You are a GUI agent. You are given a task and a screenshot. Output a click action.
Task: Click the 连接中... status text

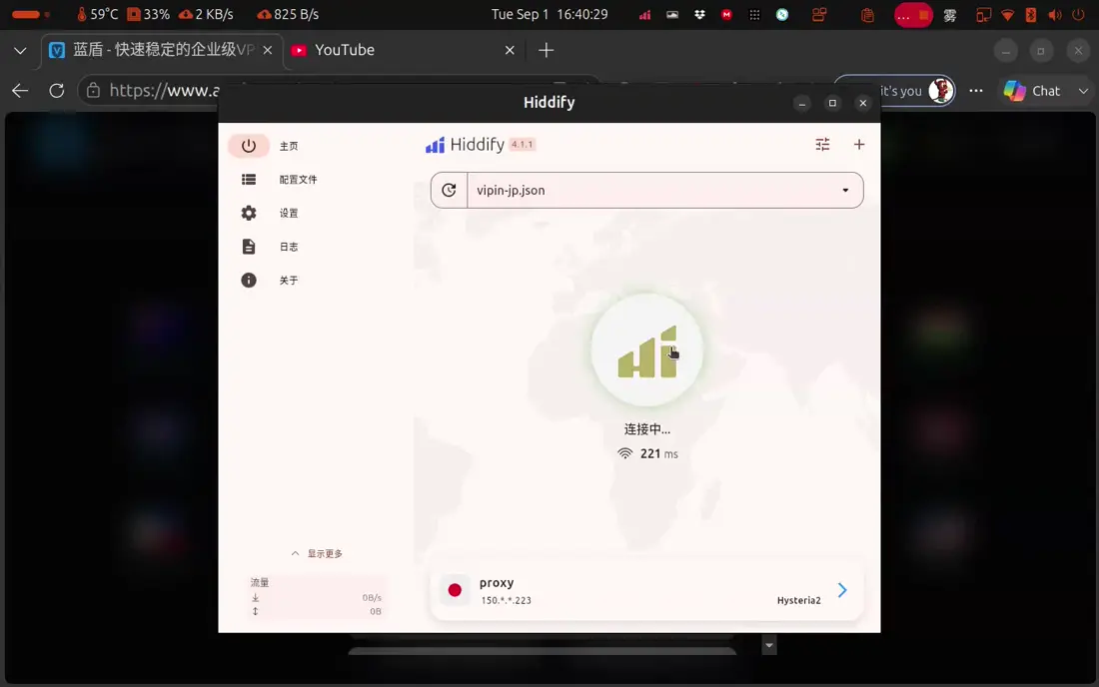[x=647, y=429]
